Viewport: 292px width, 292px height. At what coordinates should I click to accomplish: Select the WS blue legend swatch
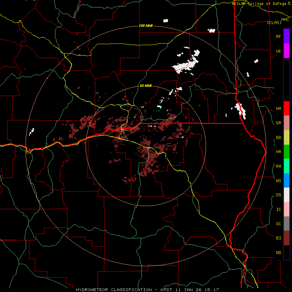[x=286, y=180]
